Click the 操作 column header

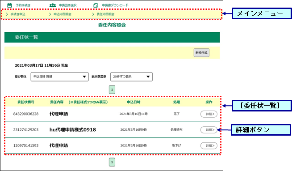209,102
